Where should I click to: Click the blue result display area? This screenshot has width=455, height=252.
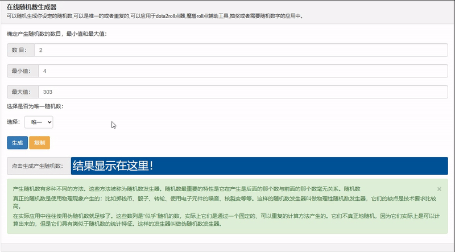259,166
